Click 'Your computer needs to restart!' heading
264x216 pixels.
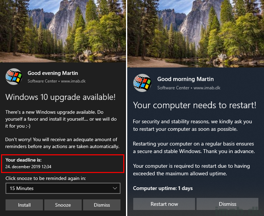tap(195, 105)
